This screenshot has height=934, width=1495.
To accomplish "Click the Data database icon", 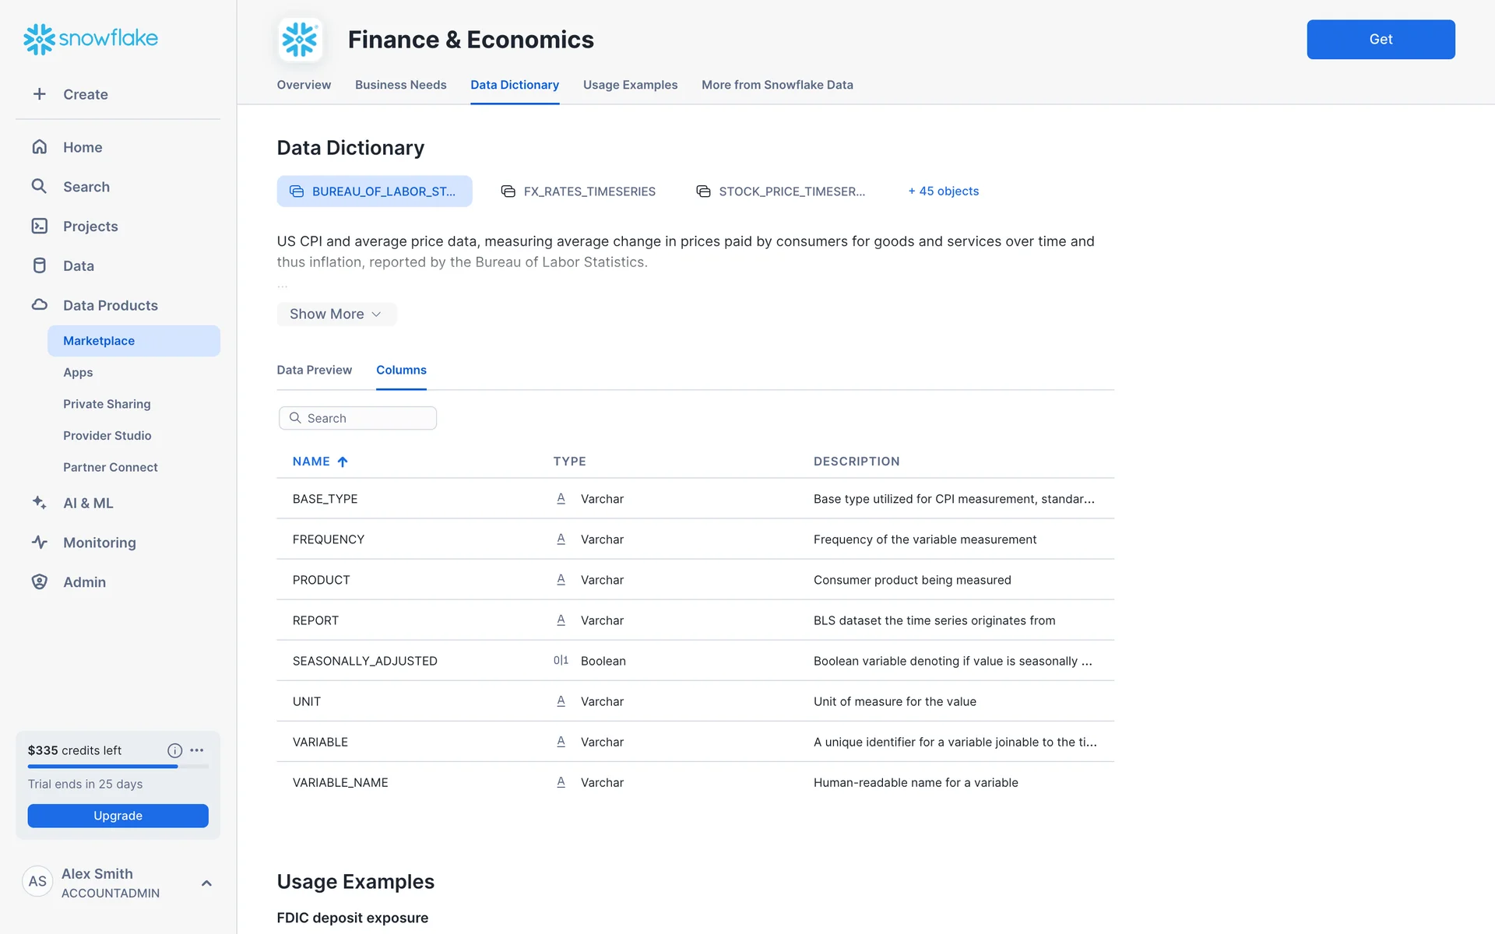I will point(39,265).
